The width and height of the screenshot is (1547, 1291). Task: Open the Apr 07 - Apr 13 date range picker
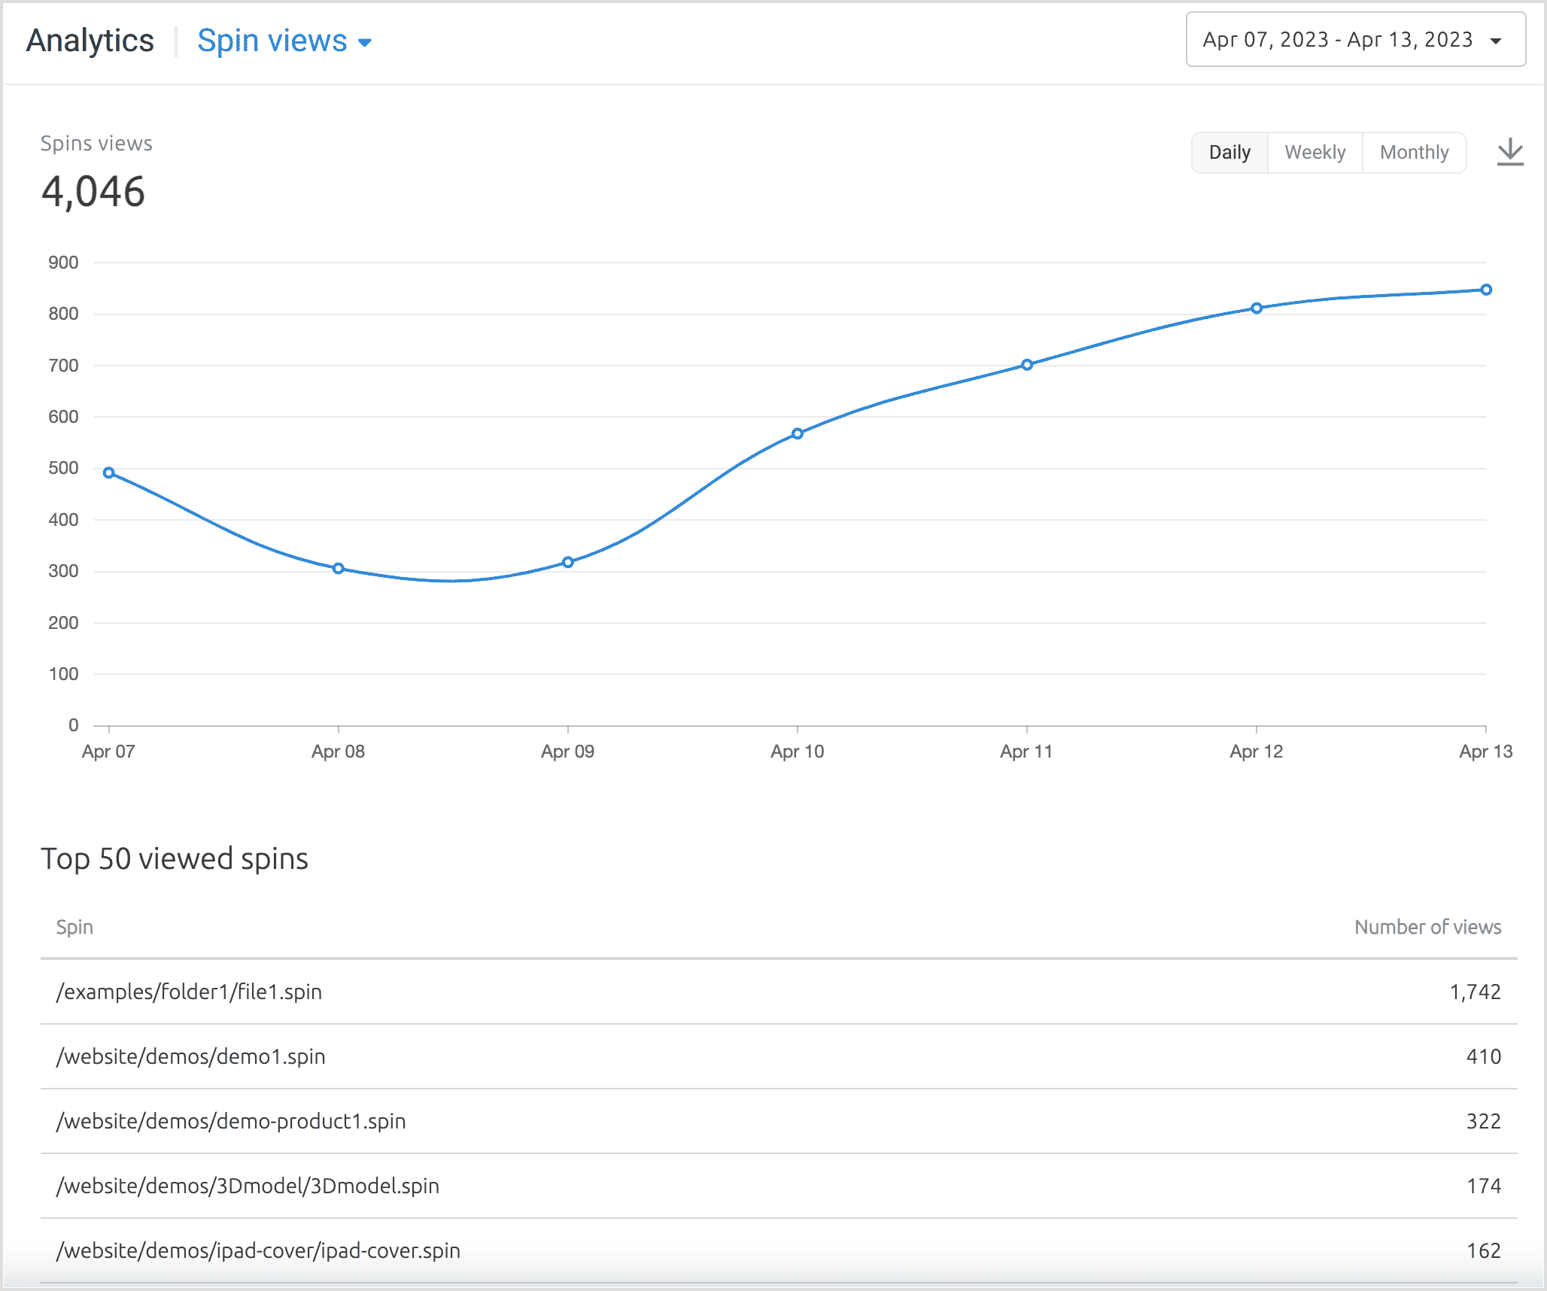click(1356, 39)
